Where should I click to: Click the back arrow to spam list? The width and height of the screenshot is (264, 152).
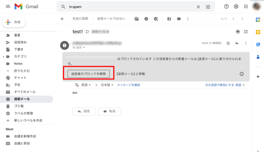[x=63, y=18]
